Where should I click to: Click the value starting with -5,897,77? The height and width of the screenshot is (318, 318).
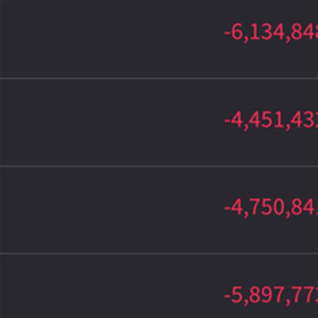pos(270,295)
